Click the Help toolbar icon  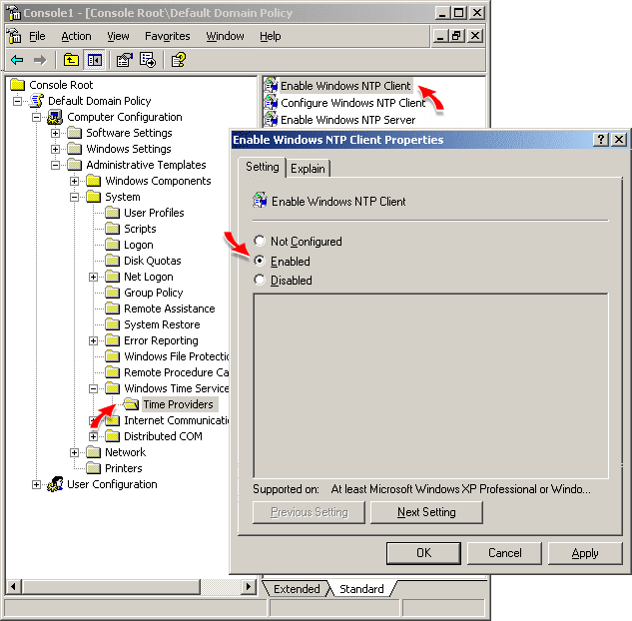point(179,60)
